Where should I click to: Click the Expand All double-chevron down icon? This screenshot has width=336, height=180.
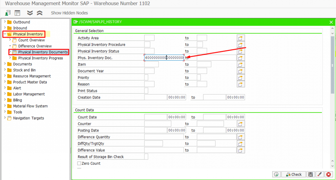point(30,13)
